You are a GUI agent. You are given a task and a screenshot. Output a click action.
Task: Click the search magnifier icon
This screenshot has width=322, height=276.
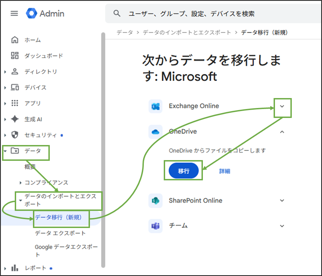coord(117,13)
